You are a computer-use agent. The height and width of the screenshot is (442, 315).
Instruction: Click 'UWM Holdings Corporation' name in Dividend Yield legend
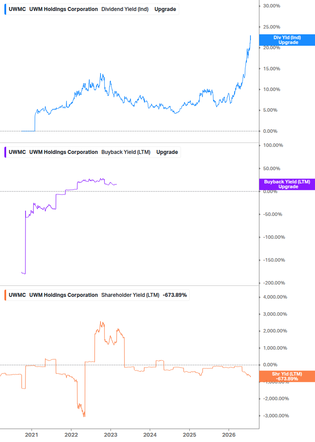click(64, 9)
